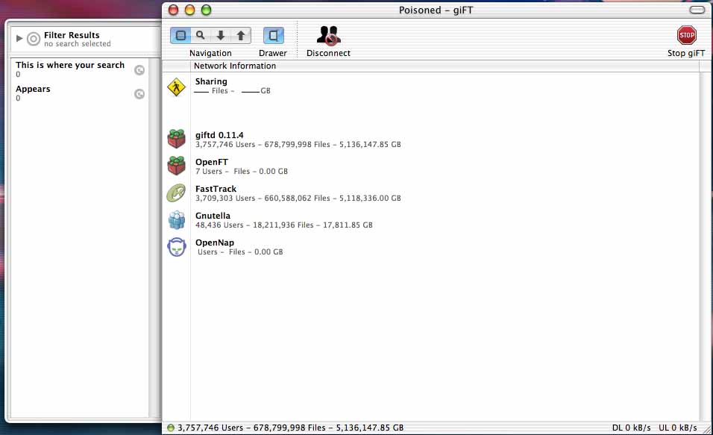Select the network overview navigation icon
This screenshot has width=713, height=435.
(180, 35)
